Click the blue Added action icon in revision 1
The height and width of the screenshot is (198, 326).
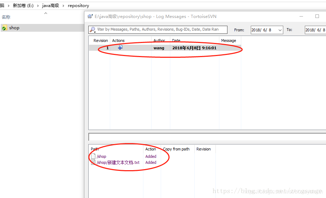pyautogui.click(x=120, y=48)
